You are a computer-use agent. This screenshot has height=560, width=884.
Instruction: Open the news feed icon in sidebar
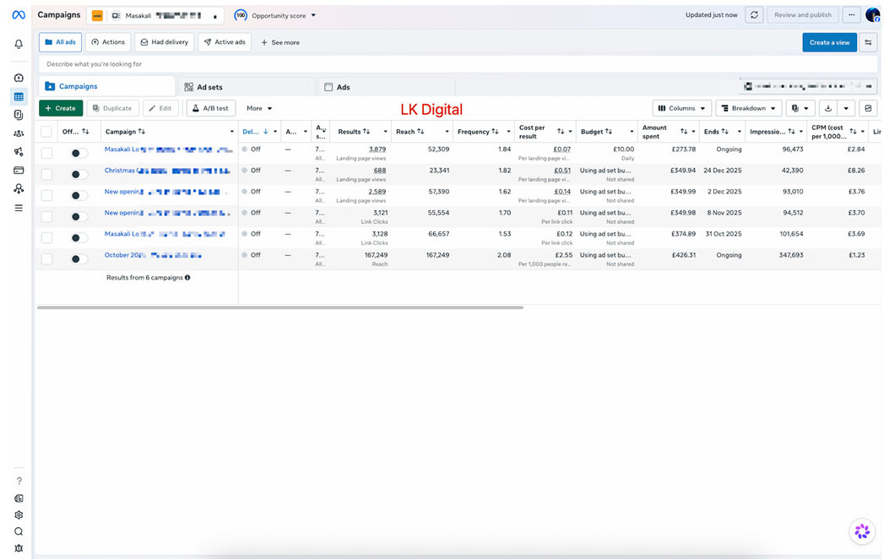point(19,498)
